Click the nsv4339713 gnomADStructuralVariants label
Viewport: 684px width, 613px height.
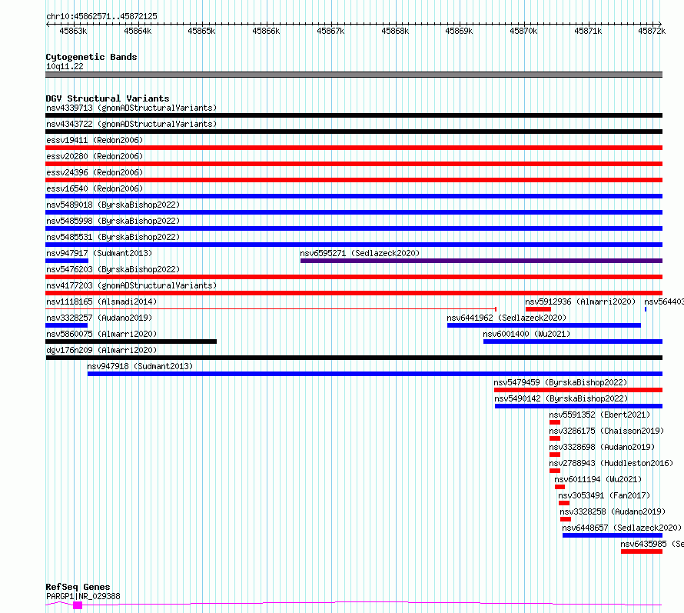pyautogui.click(x=131, y=108)
